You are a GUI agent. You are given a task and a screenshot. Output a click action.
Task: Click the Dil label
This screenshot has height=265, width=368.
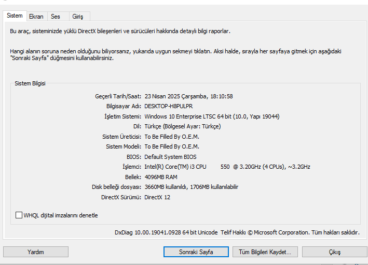[138, 126]
